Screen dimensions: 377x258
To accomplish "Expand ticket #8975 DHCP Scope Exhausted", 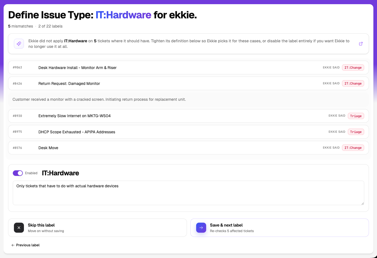I will tap(188, 132).
